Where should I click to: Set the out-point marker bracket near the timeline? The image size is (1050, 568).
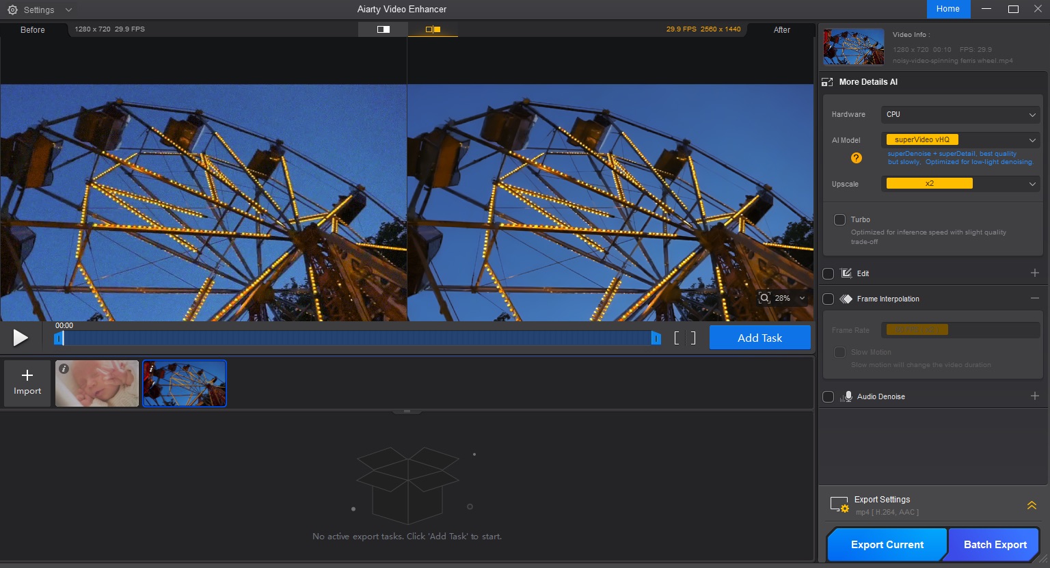click(x=692, y=337)
